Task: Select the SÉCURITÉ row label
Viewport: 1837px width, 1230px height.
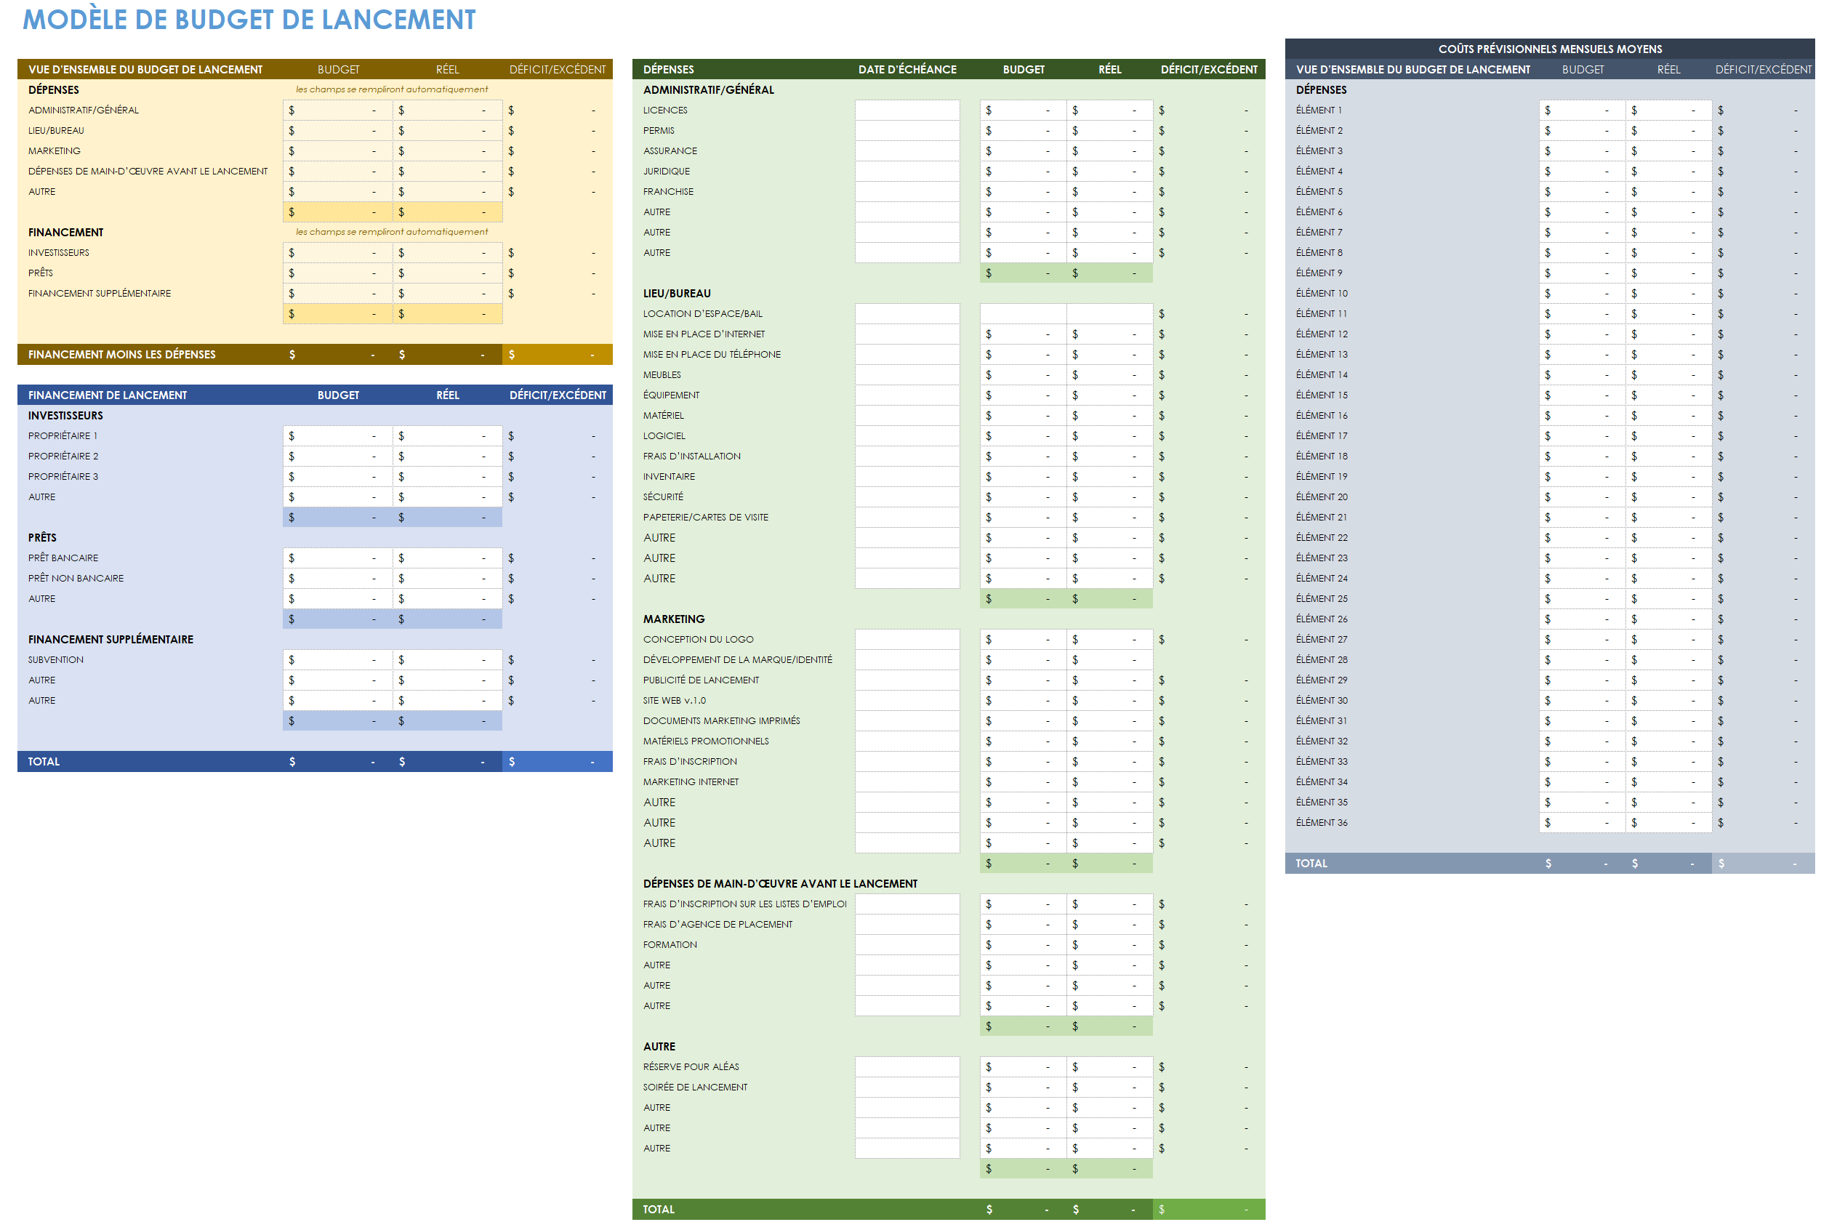Action: [x=663, y=497]
